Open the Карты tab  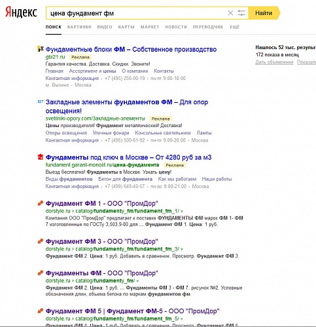pos(126,27)
